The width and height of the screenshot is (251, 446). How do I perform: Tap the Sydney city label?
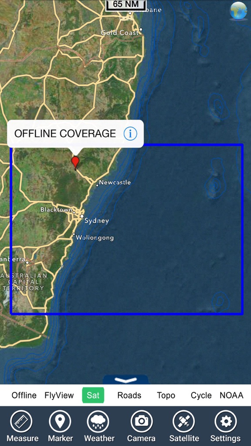click(x=96, y=221)
